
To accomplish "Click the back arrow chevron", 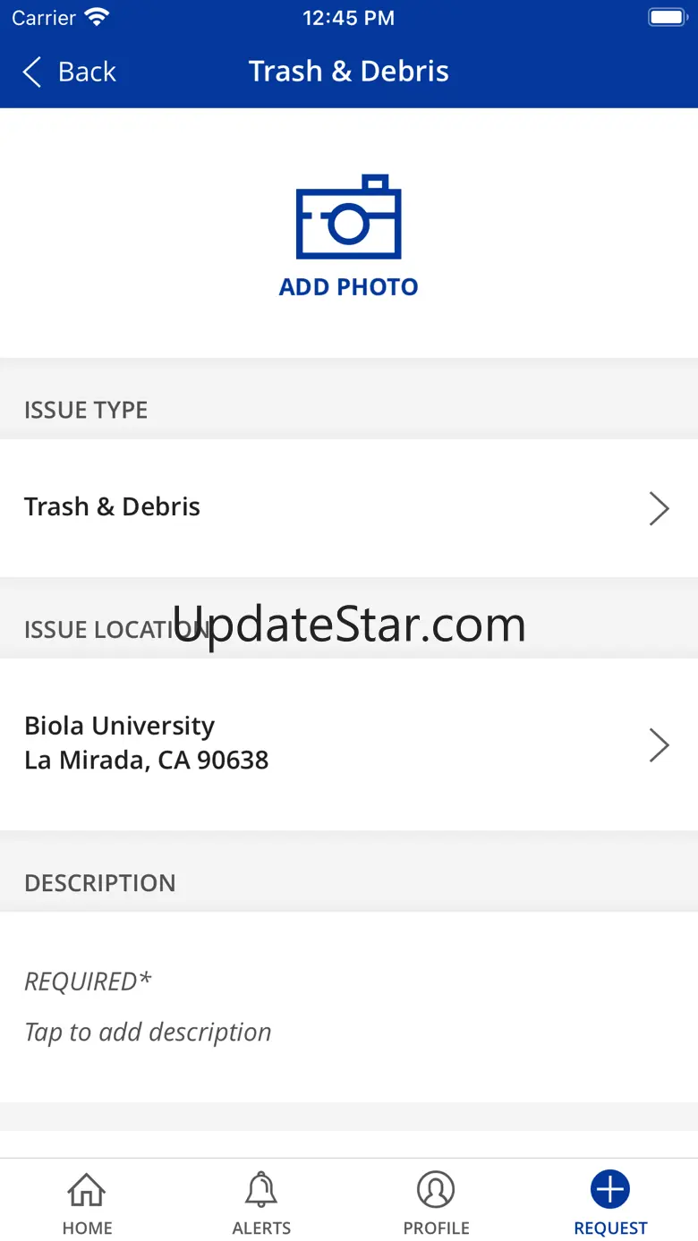I will point(32,72).
